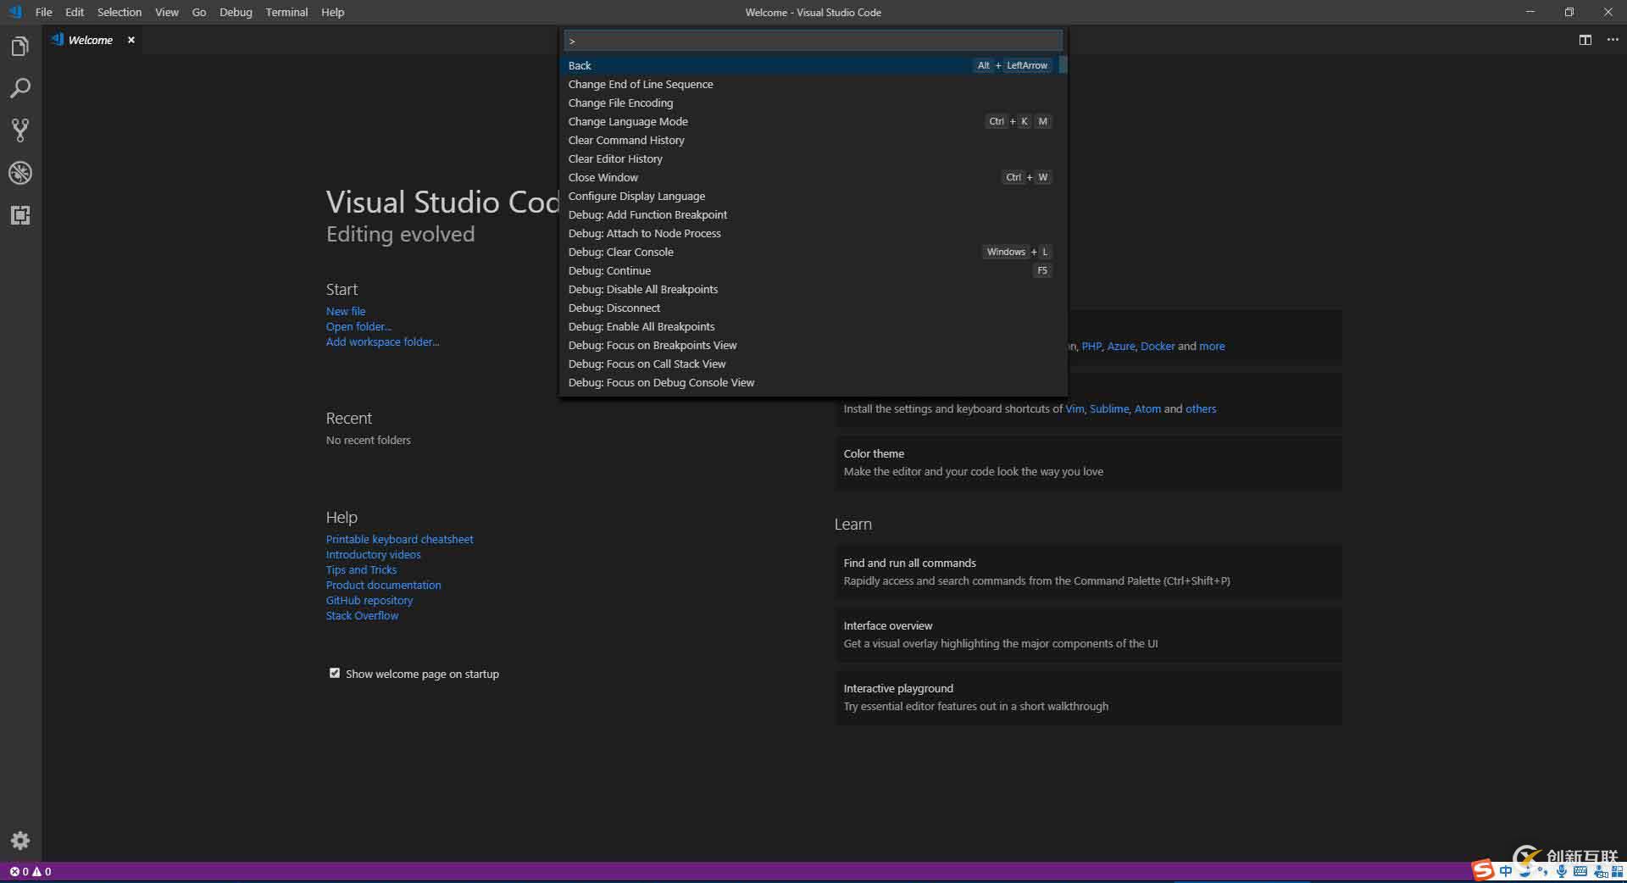Select the Sogou input icon in system tray
Image resolution: width=1627 pixels, height=883 pixels.
coord(1483,871)
